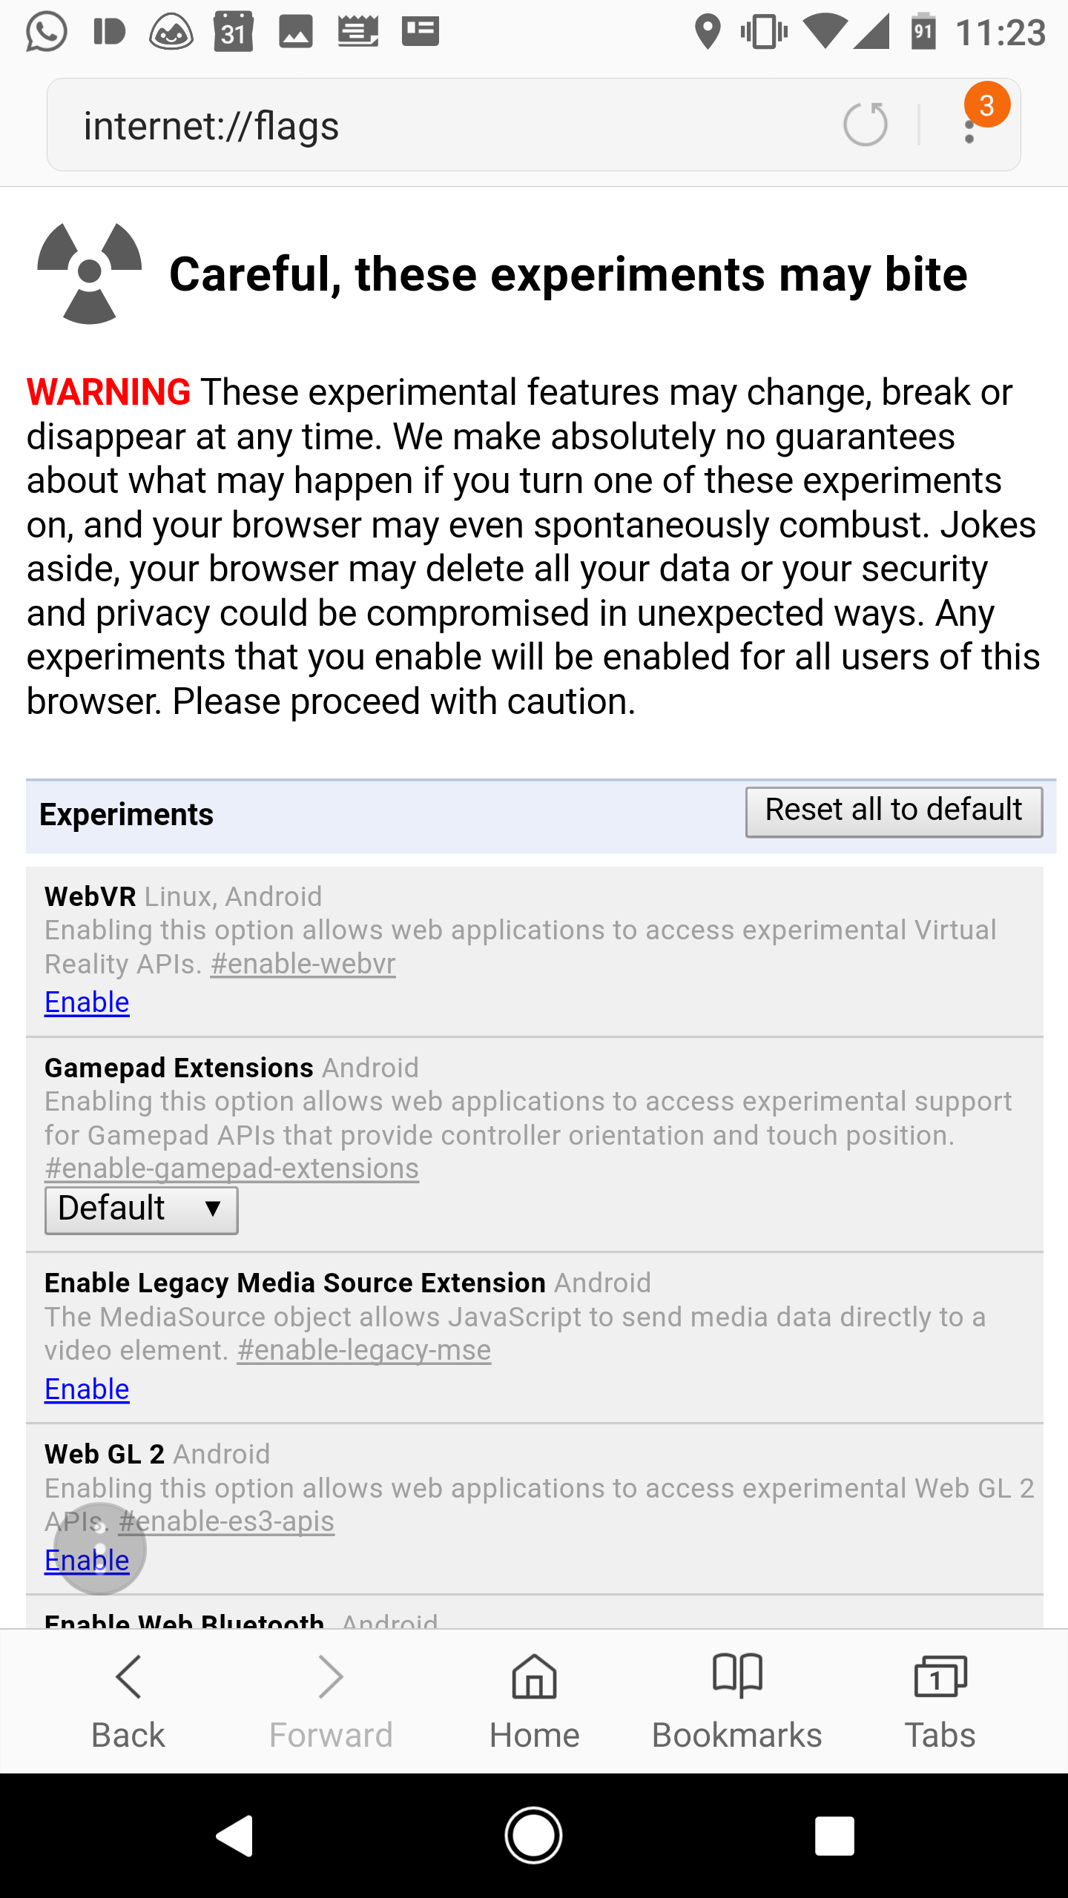1068x1898 pixels.
Task: Click the Reset all to default button
Action: pos(894,812)
